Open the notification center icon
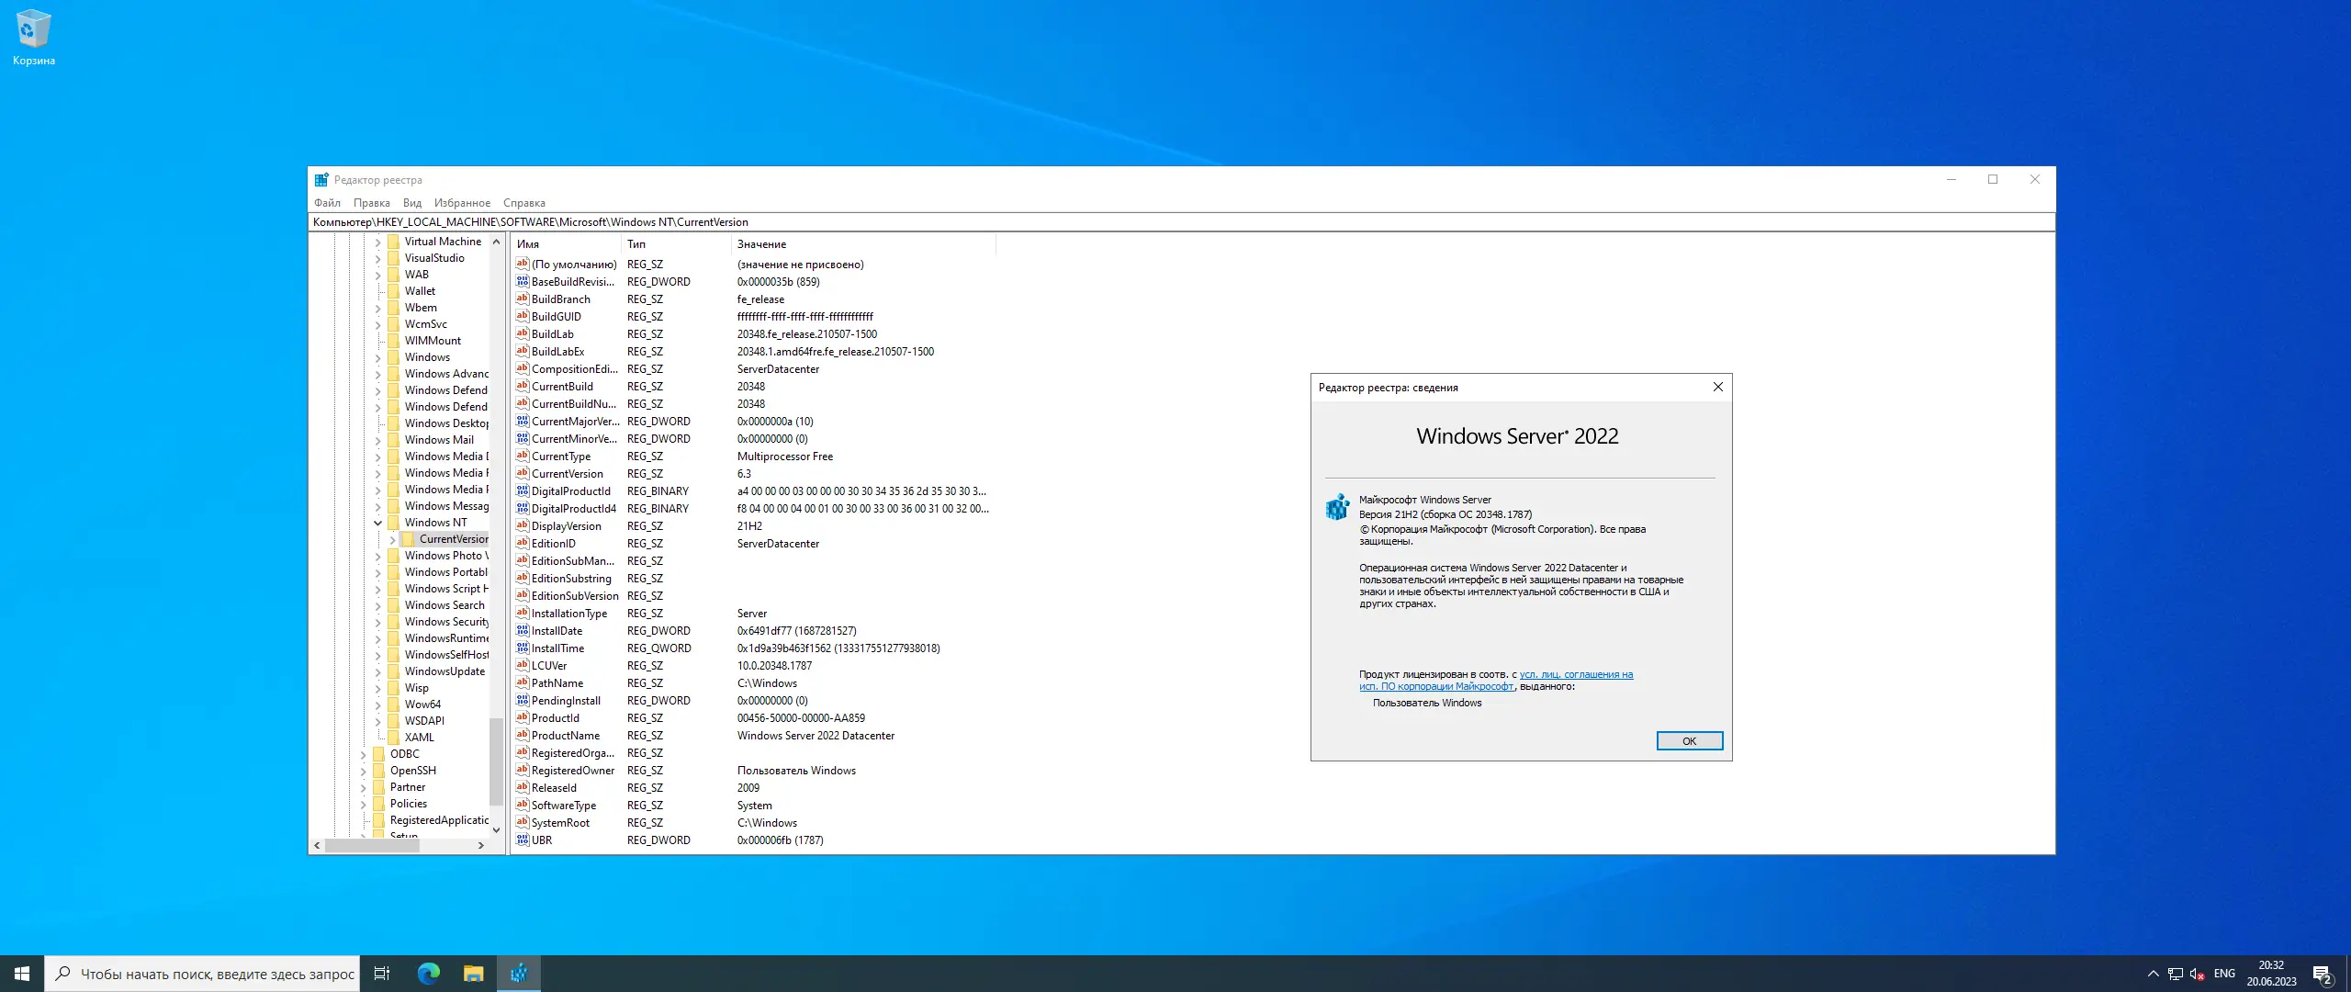 pyautogui.click(x=2323, y=974)
